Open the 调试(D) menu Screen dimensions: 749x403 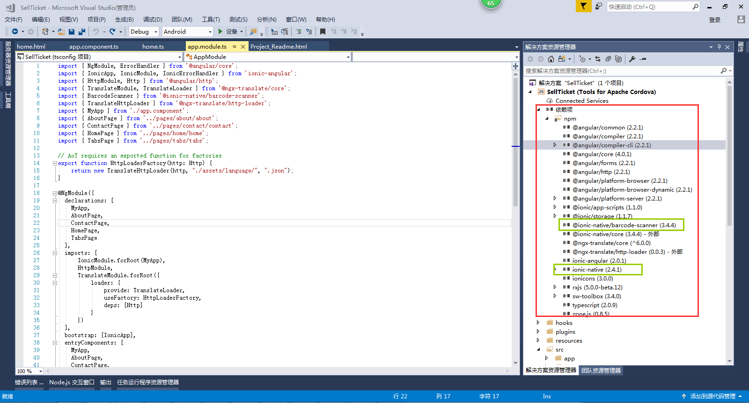point(153,19)
